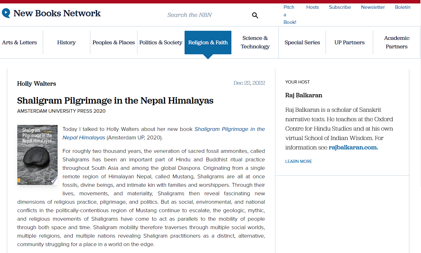Image resolution: width=421 pixels, height=253 pixels.
Task: Browse the Peoples & Places section
Action: 114,42
